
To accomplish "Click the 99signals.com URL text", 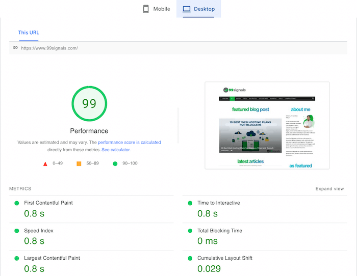I will (x=49, y=48).
